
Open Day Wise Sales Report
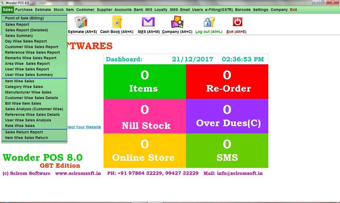click(35, 41)
